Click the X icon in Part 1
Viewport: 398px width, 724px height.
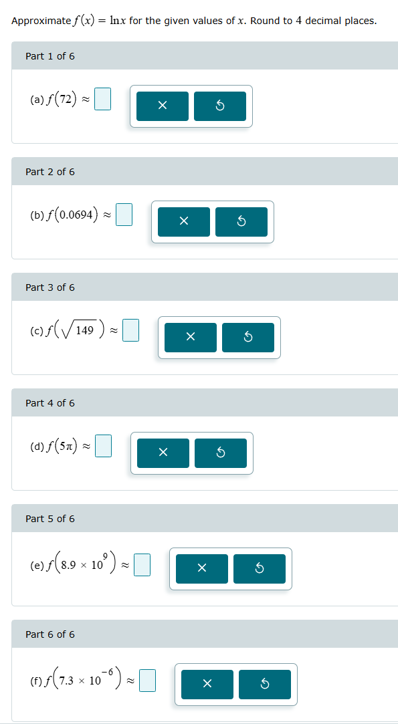click(162, 106)
